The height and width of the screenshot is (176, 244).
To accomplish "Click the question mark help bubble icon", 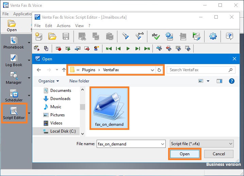I will click(229, 36).
